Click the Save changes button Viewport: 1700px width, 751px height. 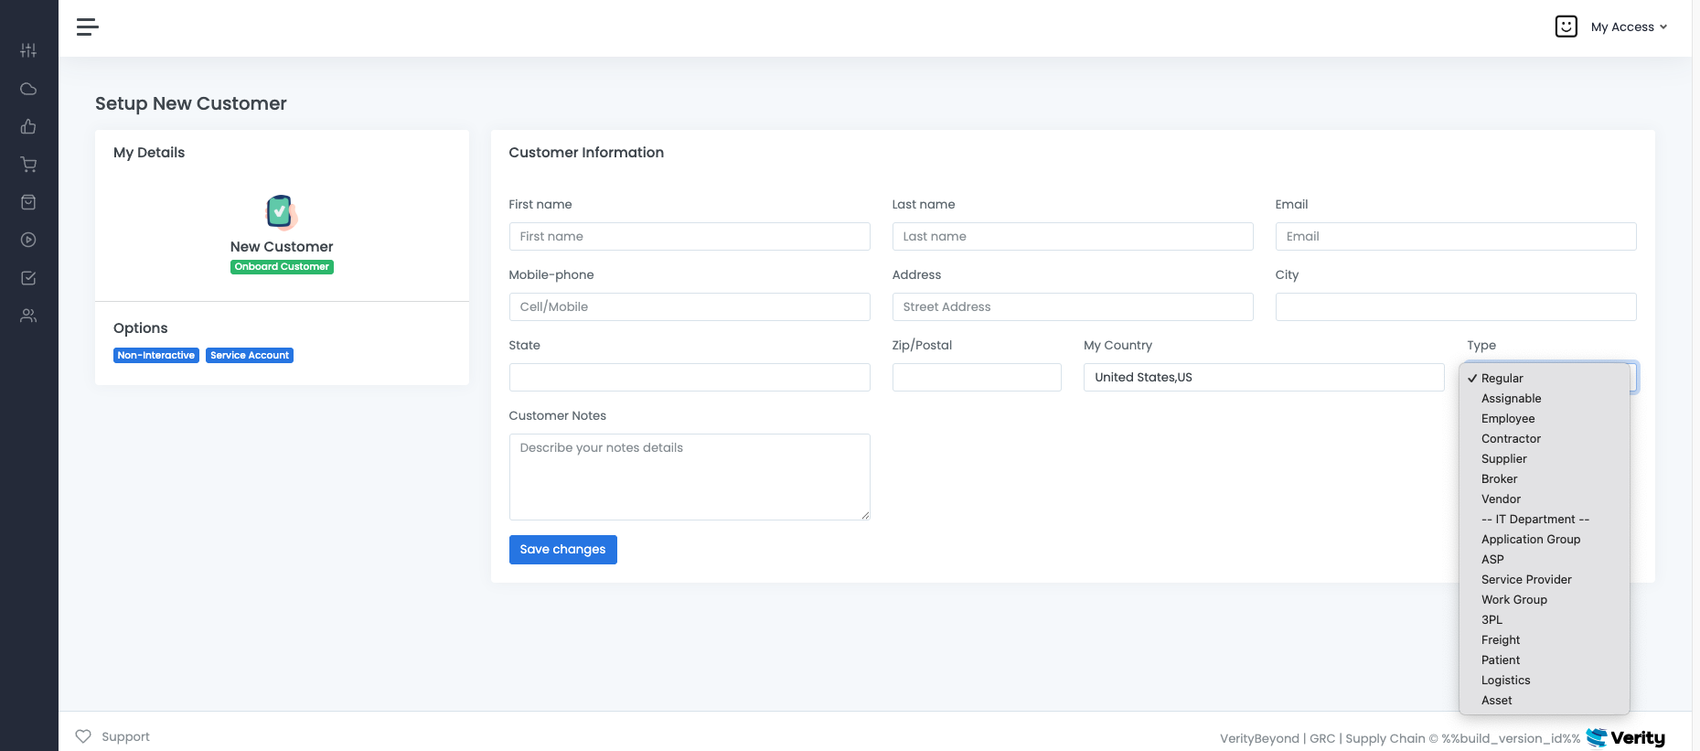pyautogui.click(x=562, y=550)
